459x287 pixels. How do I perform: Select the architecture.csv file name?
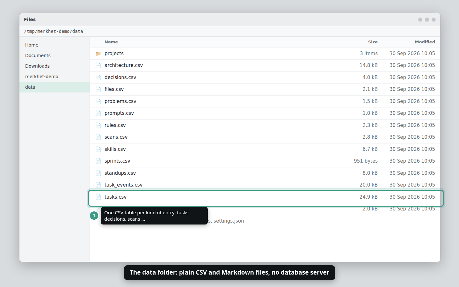click(x=124, y=65)
